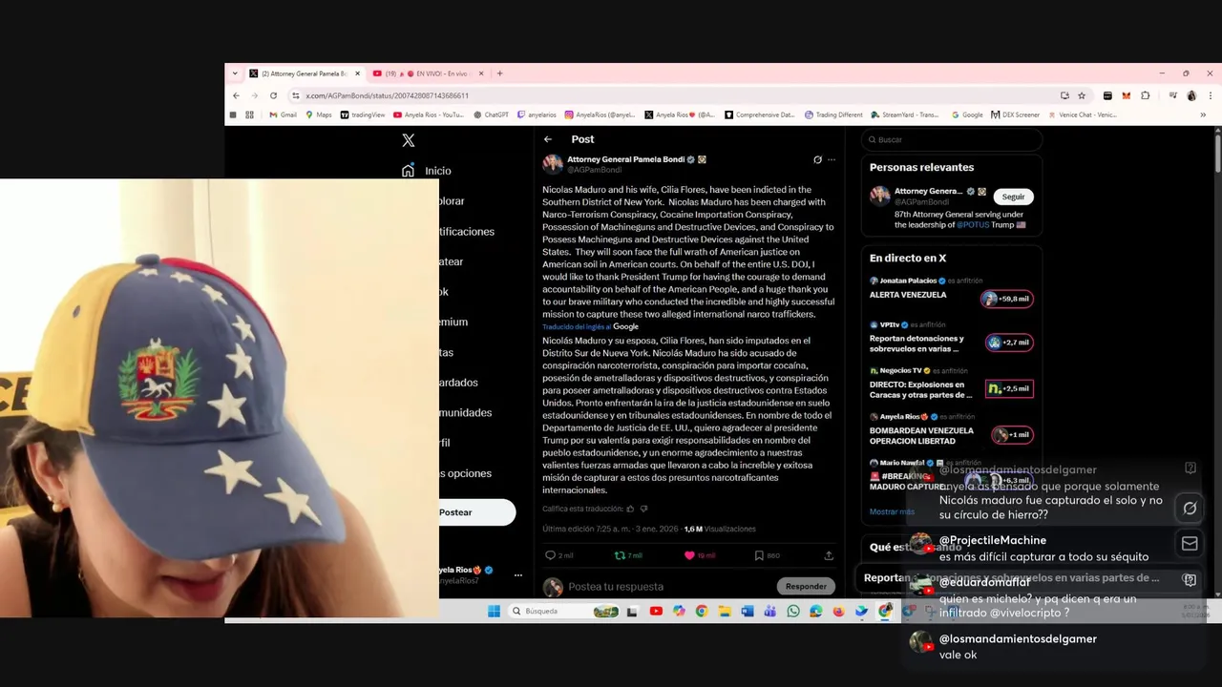
Task: Open YouTube icon in the taskbar
Action: 656,612
